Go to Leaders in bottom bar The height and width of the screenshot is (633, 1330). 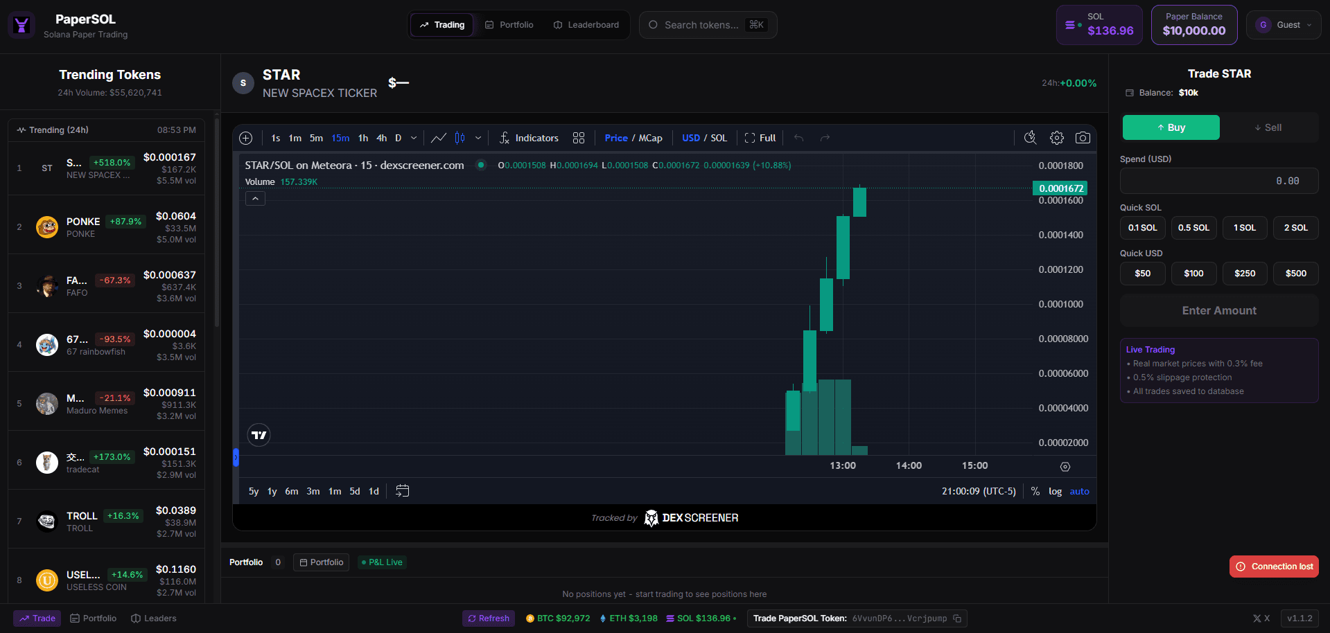(154, 618)
